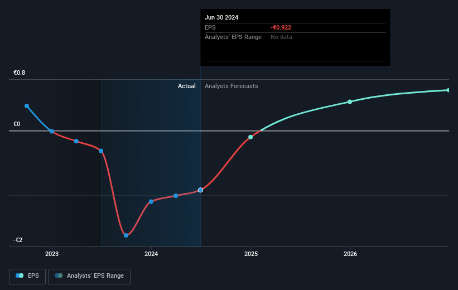Select the EPS point in early 2023 below zero
458x290 pixels.
tap(76, 141)
